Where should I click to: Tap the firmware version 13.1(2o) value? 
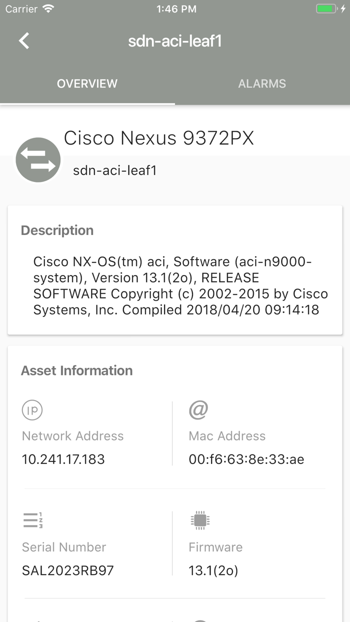pyautogui.click(x=213, y=570)
